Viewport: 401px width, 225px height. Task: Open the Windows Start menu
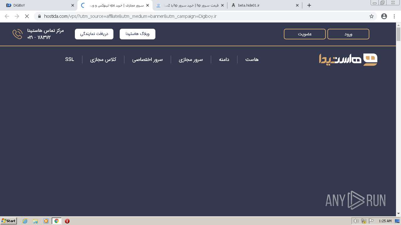[9, 221]
